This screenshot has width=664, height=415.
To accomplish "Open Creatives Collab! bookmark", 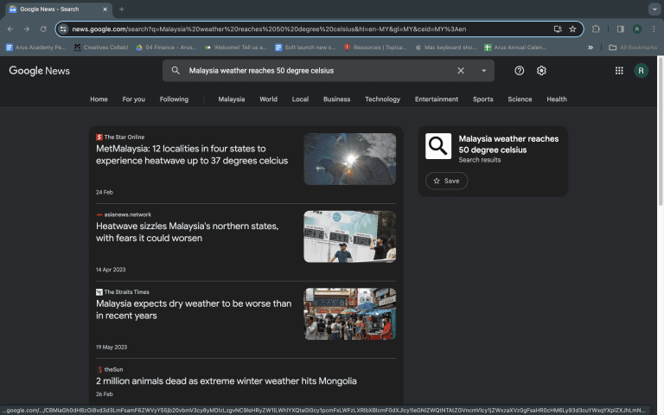I will (x=101, y=48).
